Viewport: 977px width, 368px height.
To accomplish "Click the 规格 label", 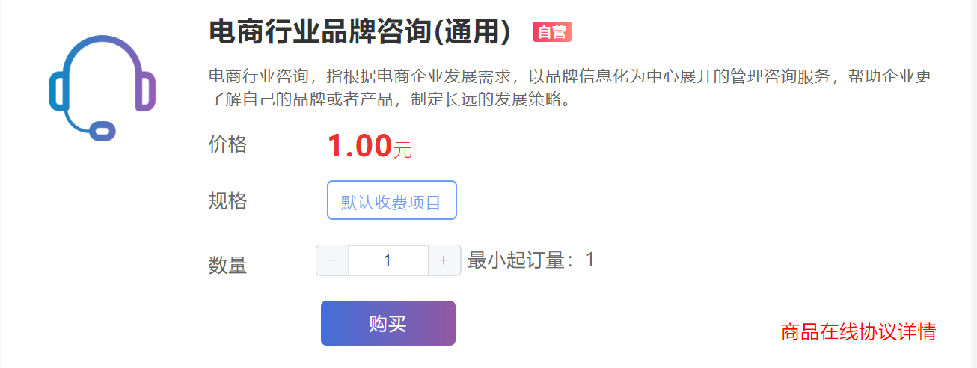I will click(x=227, y=201).
